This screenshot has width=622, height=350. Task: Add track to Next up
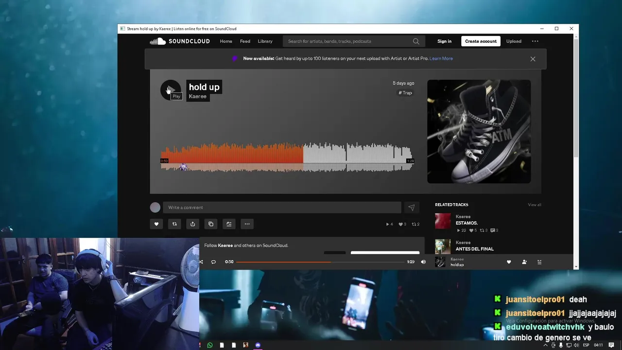[229, 224]
